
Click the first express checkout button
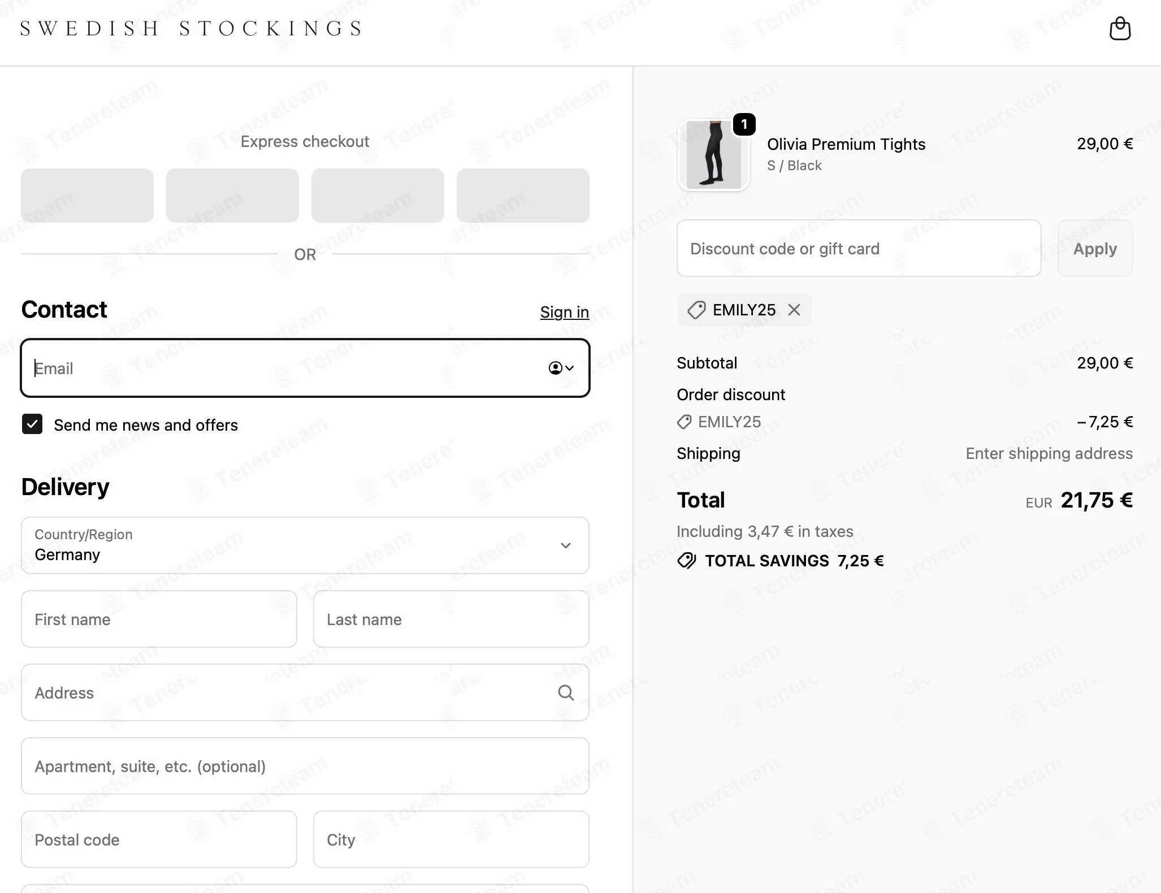point(87,196)
